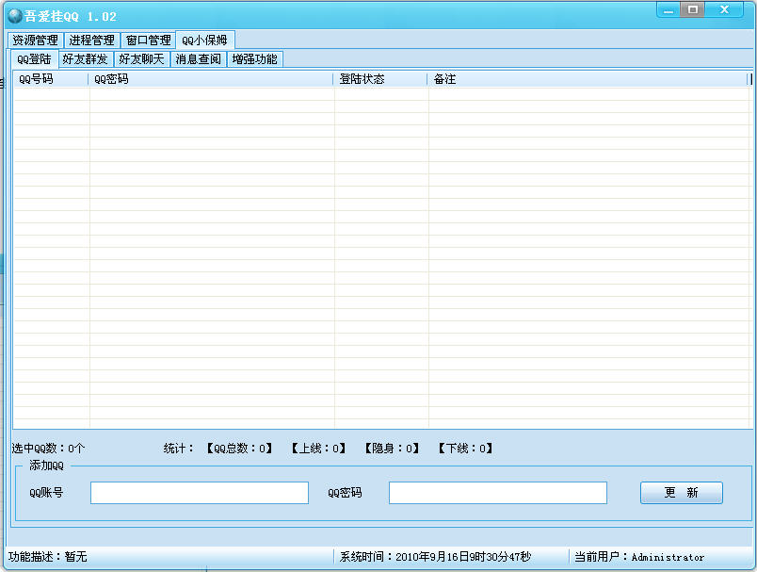
Task: Click the 【QQ总数：0】 statistic
Action: click(x=239, y=449)
